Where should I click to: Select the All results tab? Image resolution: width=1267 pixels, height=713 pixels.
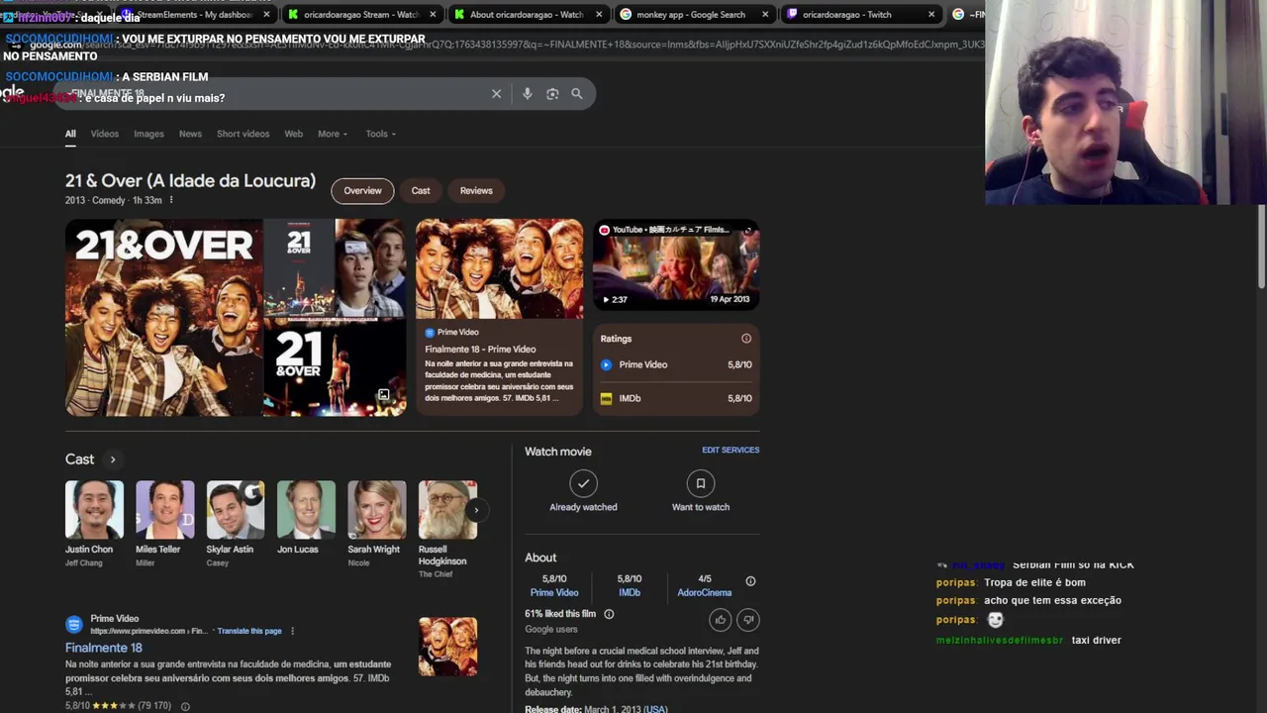[70, 134]
